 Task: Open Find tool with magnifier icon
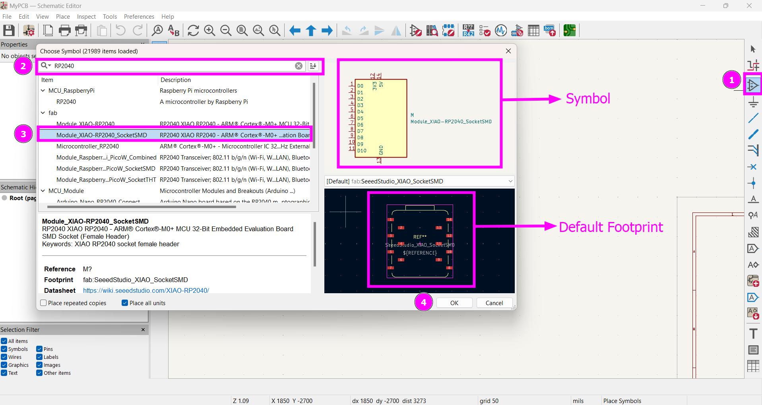coord(157,31)
